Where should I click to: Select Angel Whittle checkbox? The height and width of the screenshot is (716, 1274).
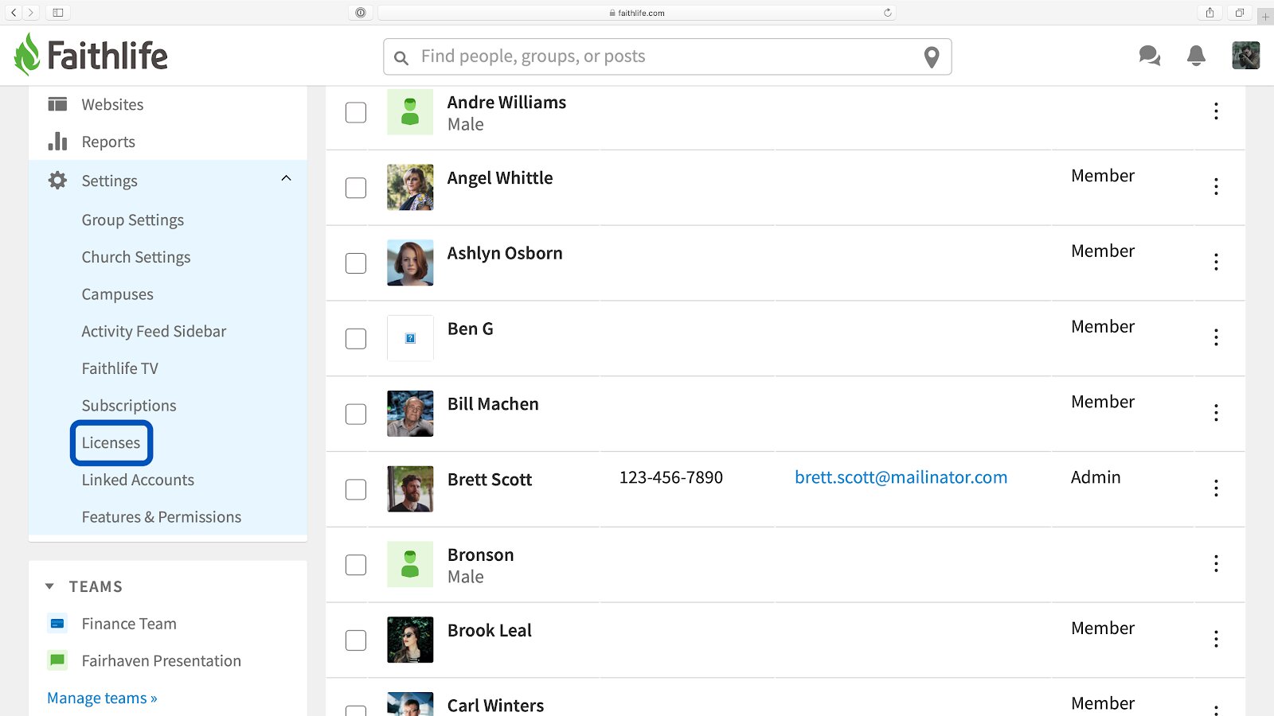click(x=356, y=188)
